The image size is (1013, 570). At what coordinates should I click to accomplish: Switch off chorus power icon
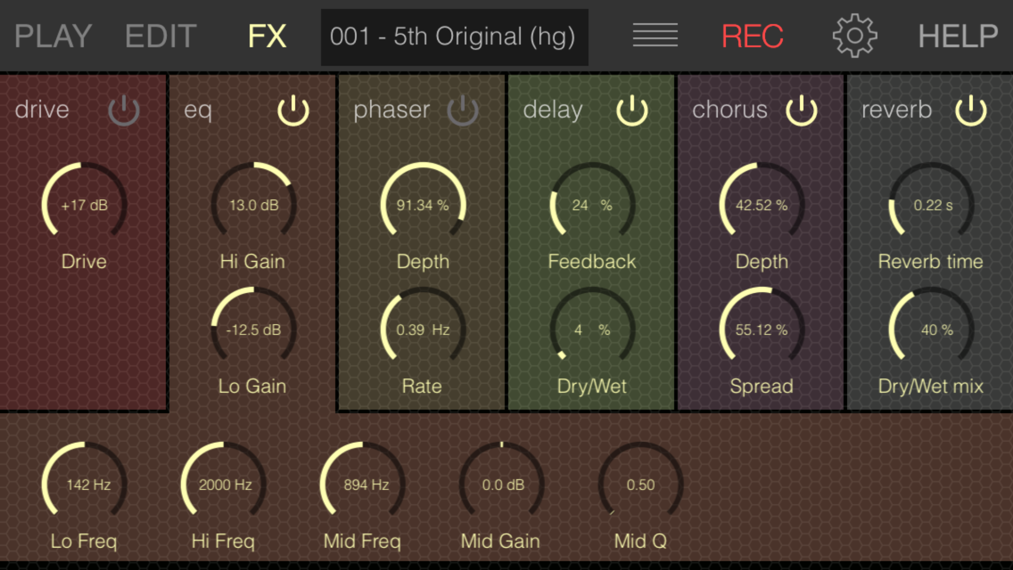[801, 110]
